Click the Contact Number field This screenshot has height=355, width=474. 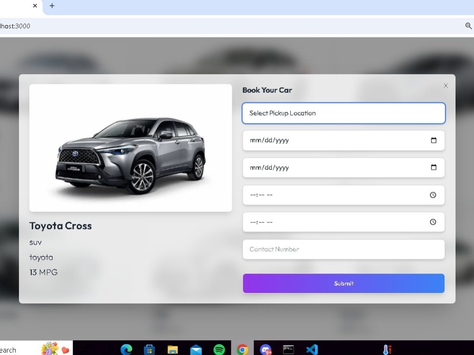click(x=343, y=249)
